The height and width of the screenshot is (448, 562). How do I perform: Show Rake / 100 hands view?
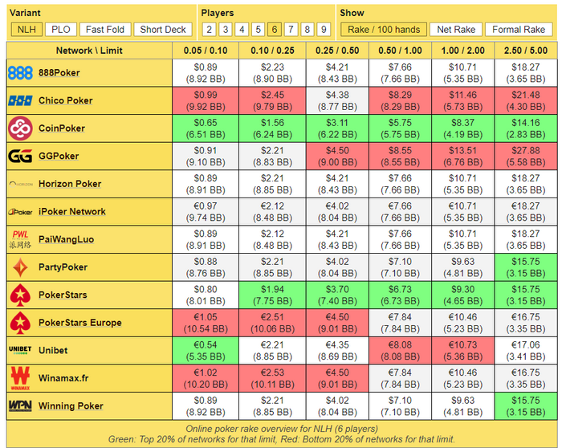pyautogui.click(x=384, y=30)
